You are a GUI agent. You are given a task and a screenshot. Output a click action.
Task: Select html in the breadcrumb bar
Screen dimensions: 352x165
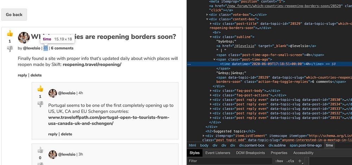193,145
